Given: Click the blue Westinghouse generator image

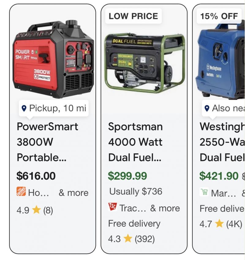Looking at the screenshot, I should pos(221,61).
